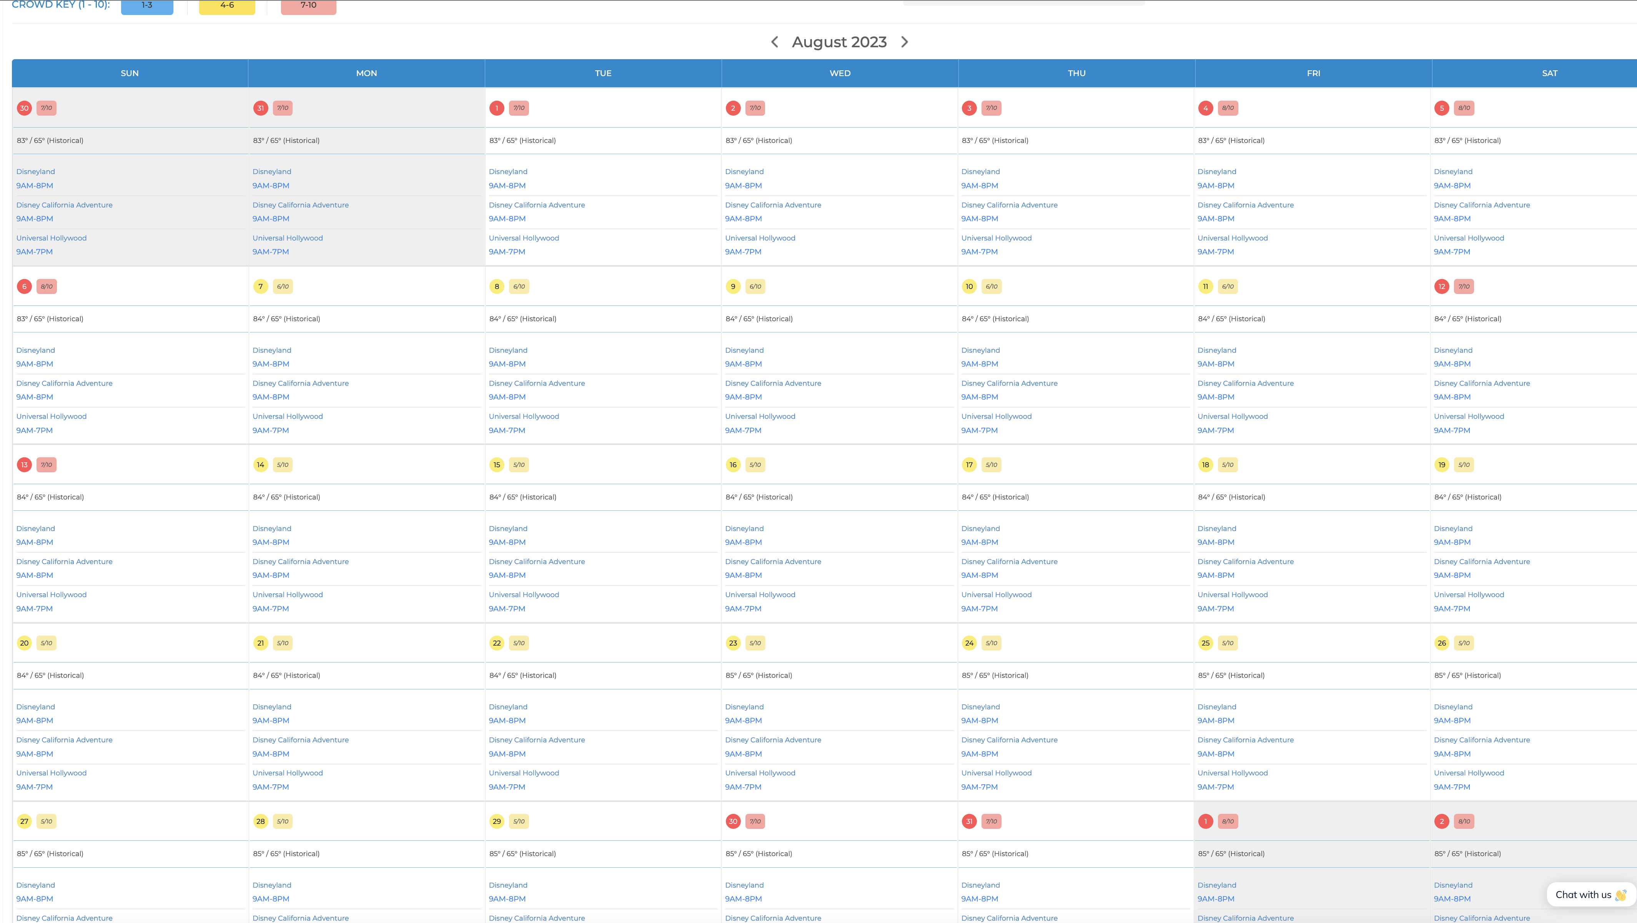The height and width of the screenshot is (923, 1637).
Task: Click the blue 1-3 crowd key swatch
Action: pos(147,6)
